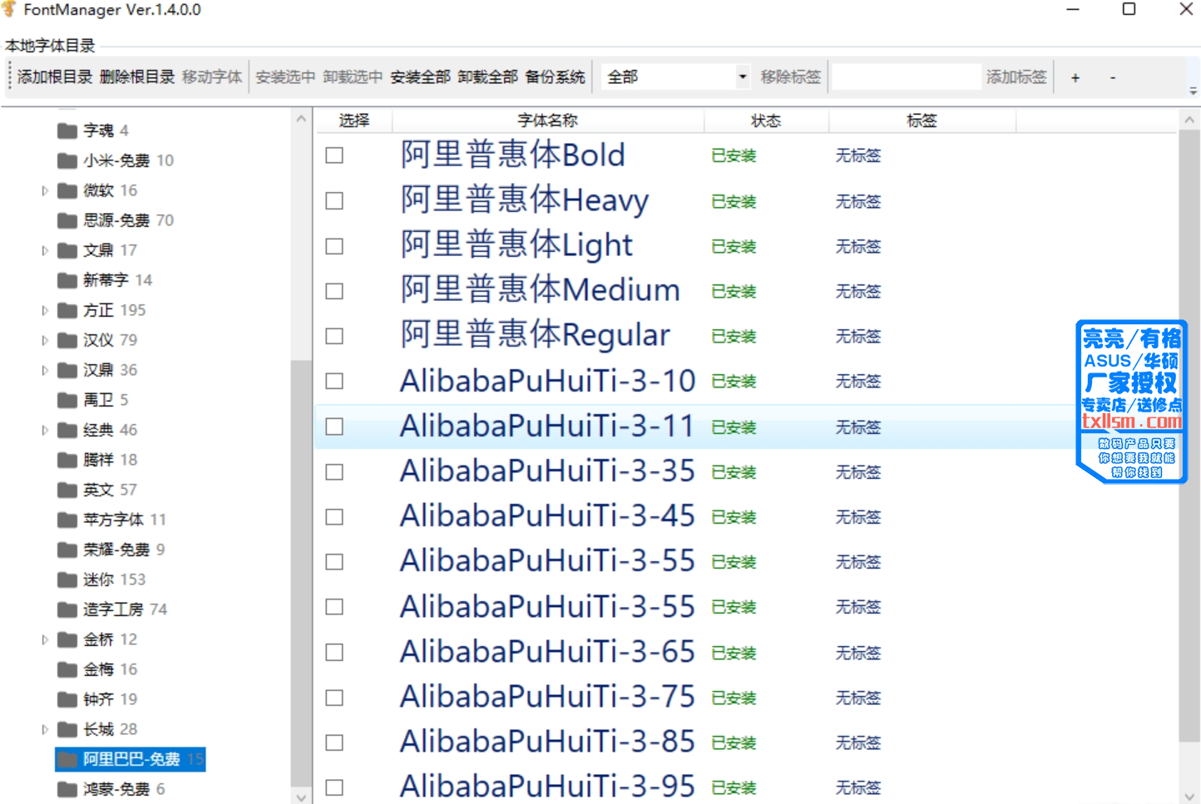Click the 微软 folder icon
The height and width of the screenshot is (804, 1201).
pos(67,190)
